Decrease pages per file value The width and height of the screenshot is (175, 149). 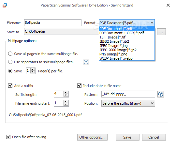pos(33,72)
